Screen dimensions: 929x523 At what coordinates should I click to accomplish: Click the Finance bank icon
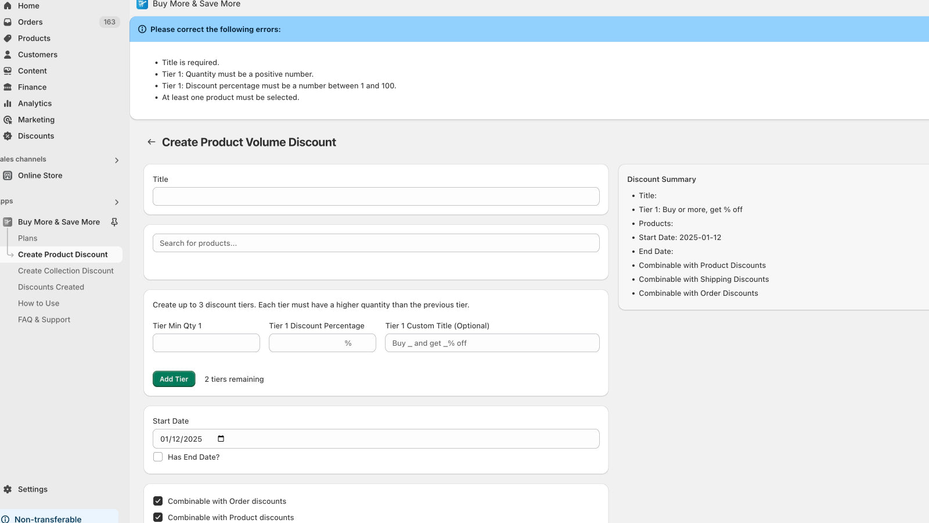8,87
